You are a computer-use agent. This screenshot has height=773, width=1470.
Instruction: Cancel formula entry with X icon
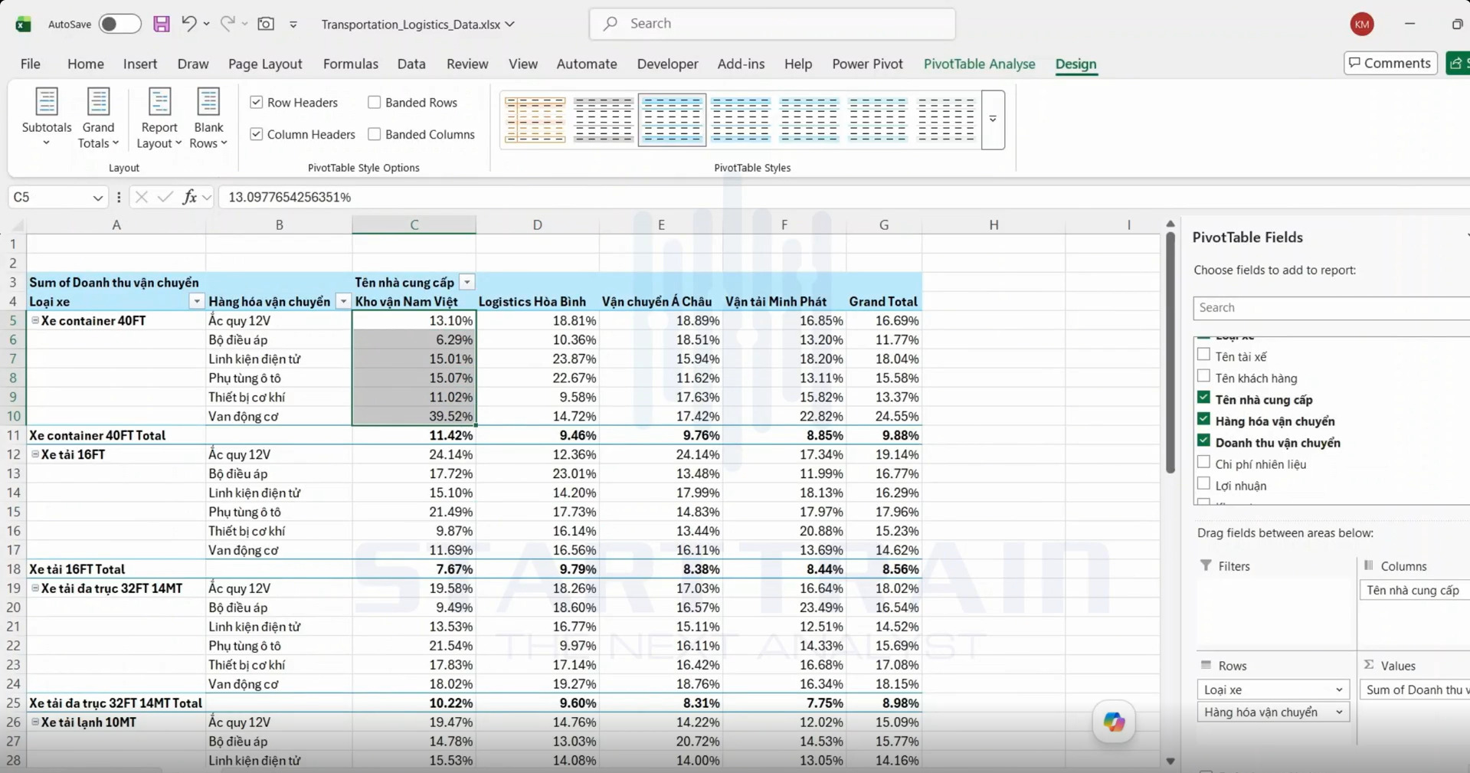[x=141, y=197]
